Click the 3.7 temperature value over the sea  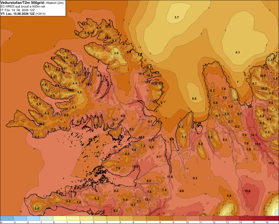point(177,17)
